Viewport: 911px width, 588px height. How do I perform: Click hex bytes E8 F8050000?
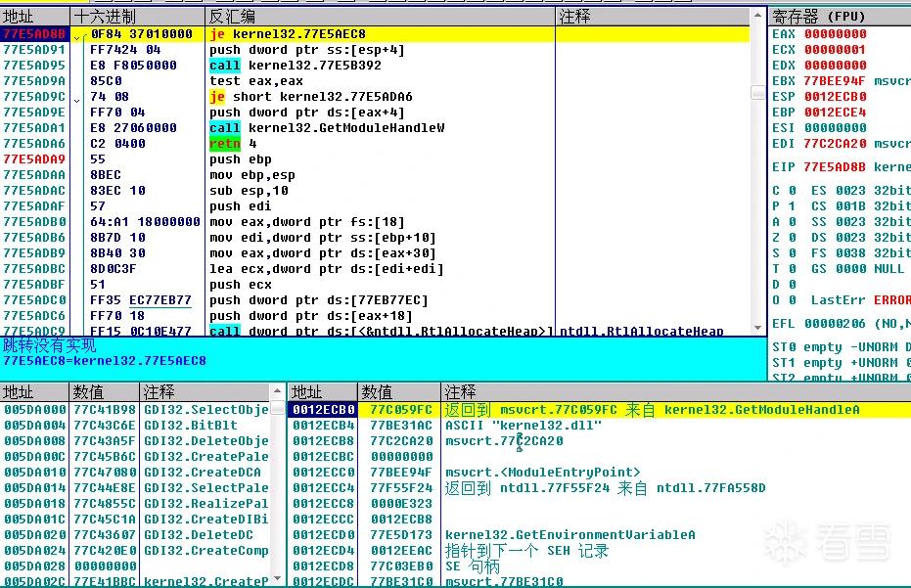click(x=133, y=66)
